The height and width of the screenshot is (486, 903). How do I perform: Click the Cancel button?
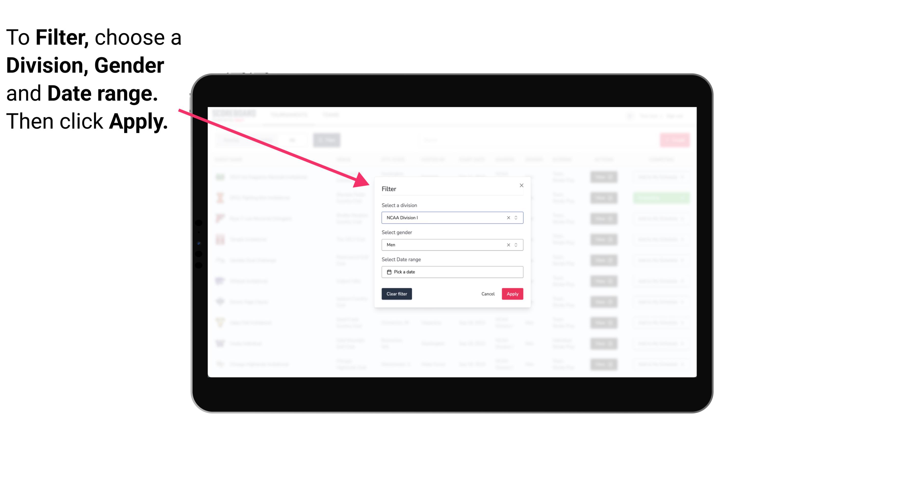tap(488, 294)
